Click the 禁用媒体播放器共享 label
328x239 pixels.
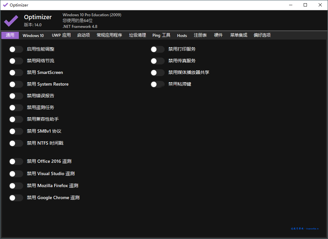pos(189,72)
